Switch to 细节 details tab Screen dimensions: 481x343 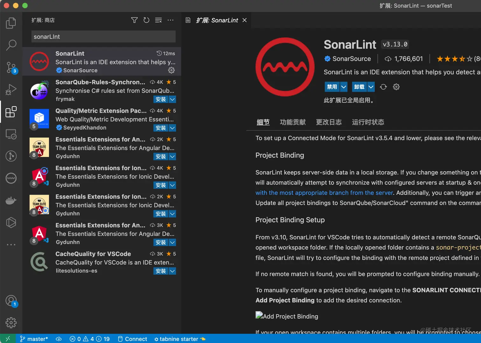[263, 122]
